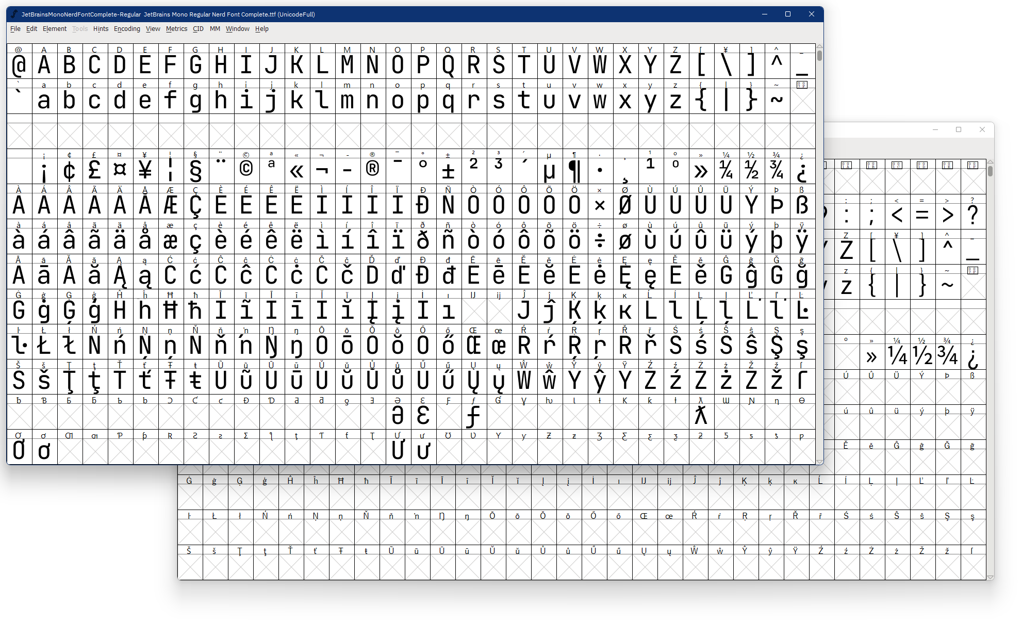
Task: Select the backslash glyph cell in front window
Action: pyautogui.click(x=727, y=61)
